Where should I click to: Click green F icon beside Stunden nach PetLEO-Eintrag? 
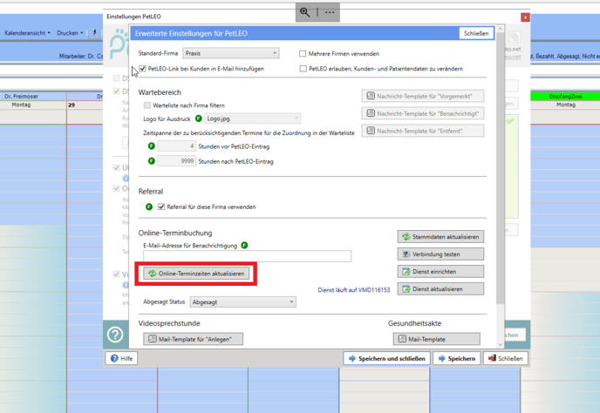pyautogui.click(x=152, y=161)
